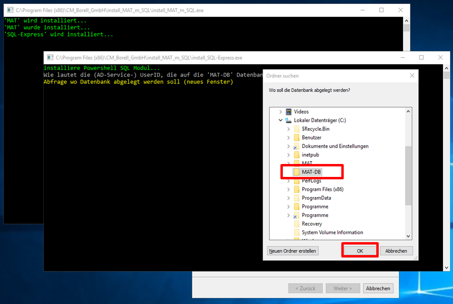Click install_MAT_m_SQL console scrollbar up arrow
Image resolution: width=453 pixels, height=304 pixels.
coord(407,21)
